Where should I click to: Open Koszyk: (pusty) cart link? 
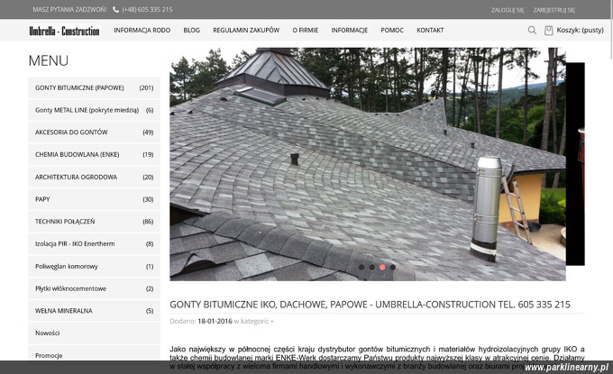(x=581, y=30)
